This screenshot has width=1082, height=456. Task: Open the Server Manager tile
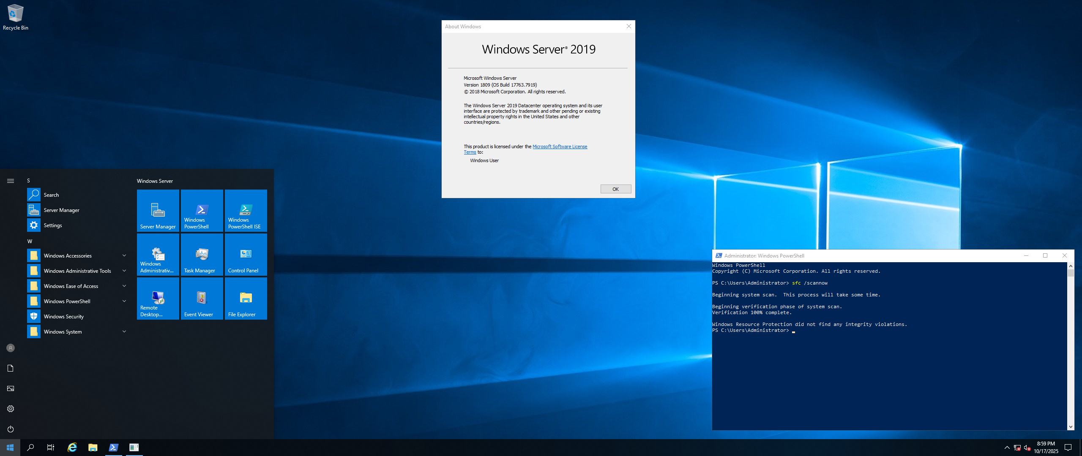(158, 211)
